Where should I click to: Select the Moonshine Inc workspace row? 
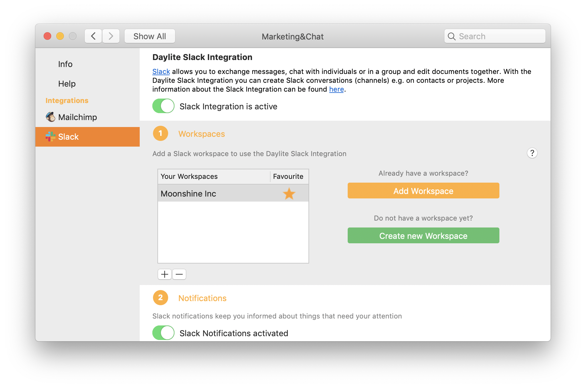pyautogui.click(x=233, y=193)
